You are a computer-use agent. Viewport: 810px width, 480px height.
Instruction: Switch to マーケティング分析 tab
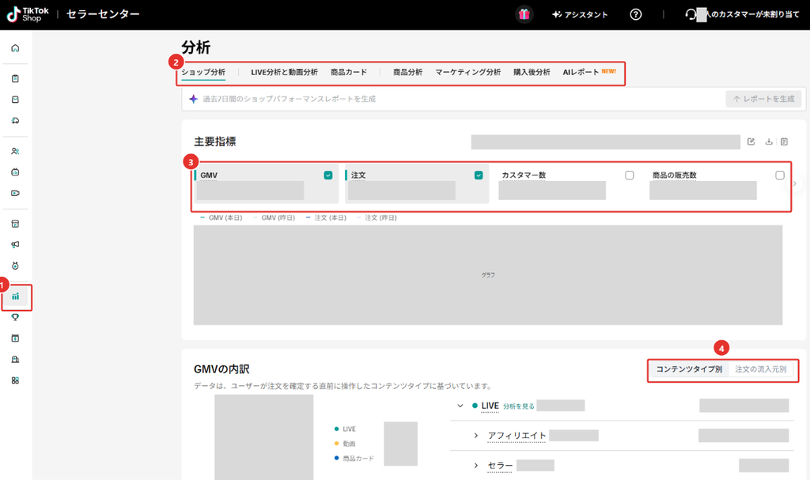pos(468,72)
